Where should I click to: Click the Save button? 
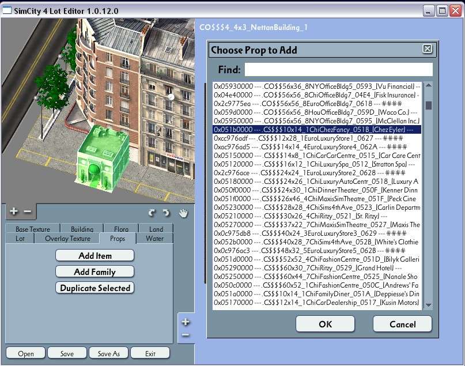click(x=67, y=353)
